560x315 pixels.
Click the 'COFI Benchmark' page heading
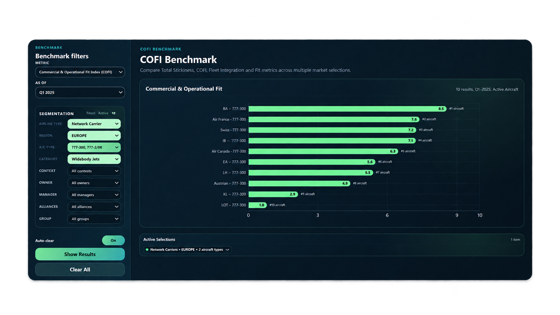[179, 60]
